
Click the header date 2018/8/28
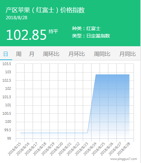pyautogui.click(x=16, y=18)
